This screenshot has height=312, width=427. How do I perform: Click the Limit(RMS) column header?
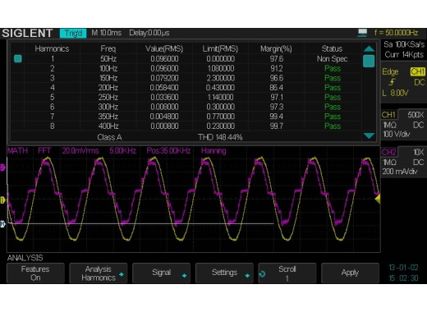(x=220, y=49)
